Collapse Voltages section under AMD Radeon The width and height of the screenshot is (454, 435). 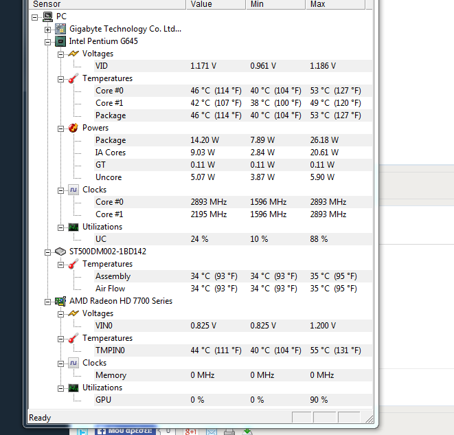point(60,314)
